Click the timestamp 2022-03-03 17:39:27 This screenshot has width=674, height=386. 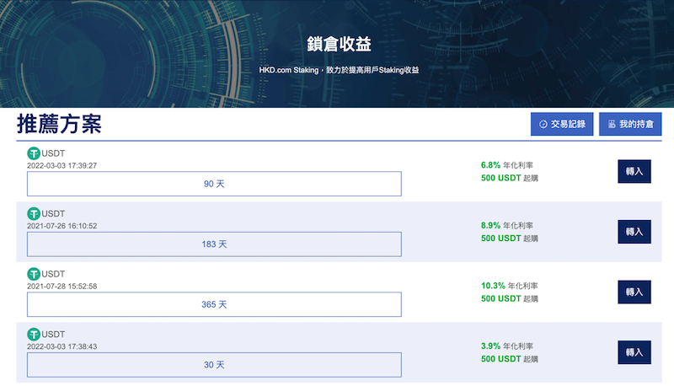point(62,165)
